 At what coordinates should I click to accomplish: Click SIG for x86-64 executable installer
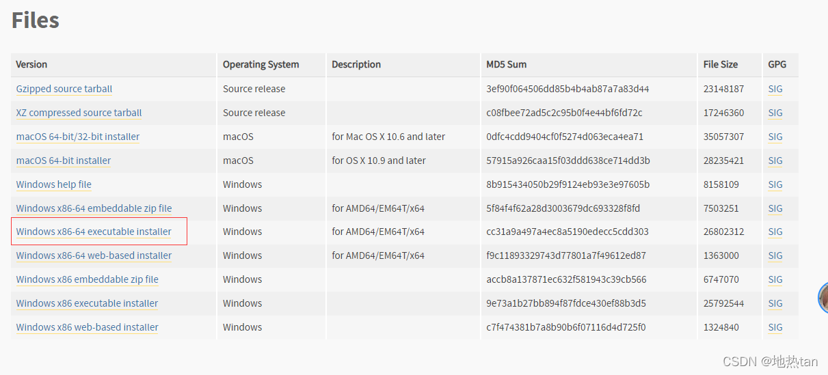775,232
